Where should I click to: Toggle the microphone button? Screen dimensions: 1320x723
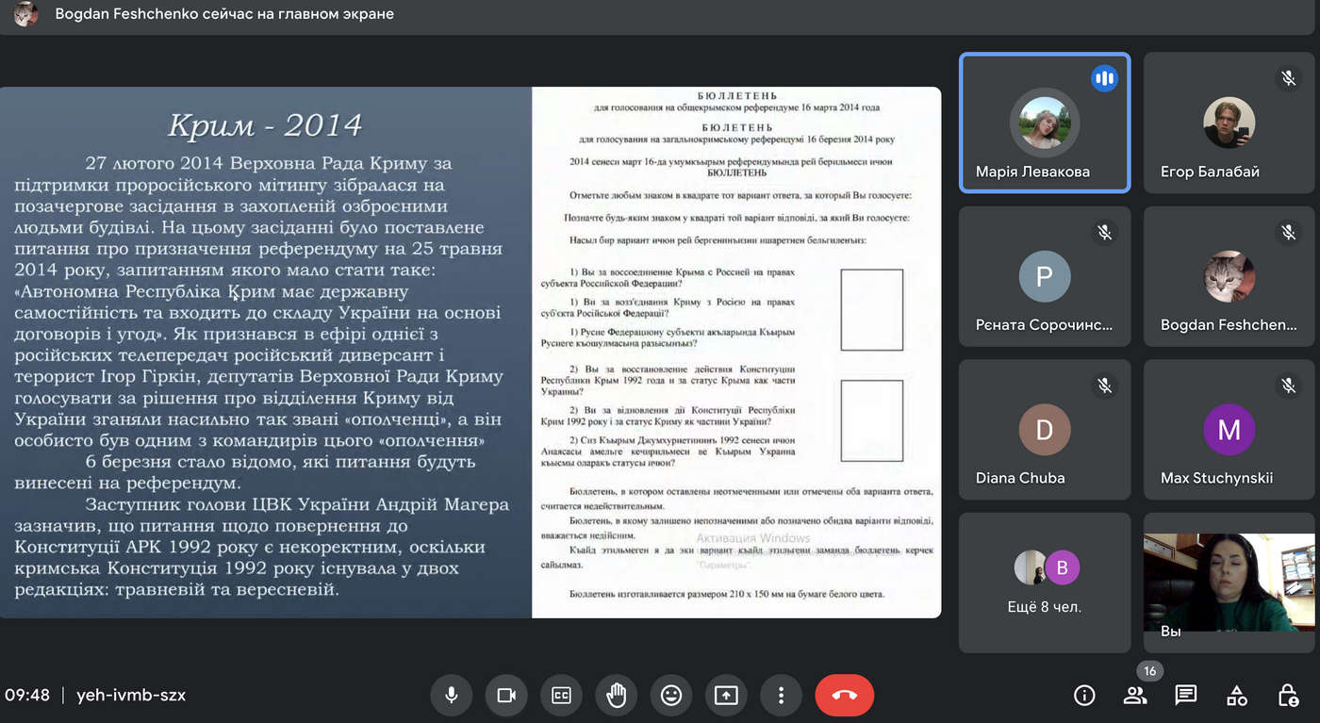tap(452, 696)
